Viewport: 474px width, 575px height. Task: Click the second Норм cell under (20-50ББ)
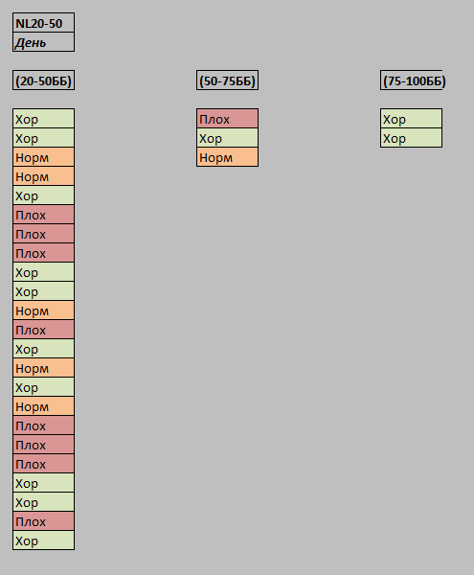(x=44, y=176)
